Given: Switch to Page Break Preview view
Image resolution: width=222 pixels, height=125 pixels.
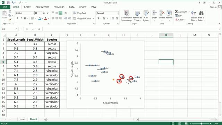Looking at the screenshot, I should tap(186, 124).
